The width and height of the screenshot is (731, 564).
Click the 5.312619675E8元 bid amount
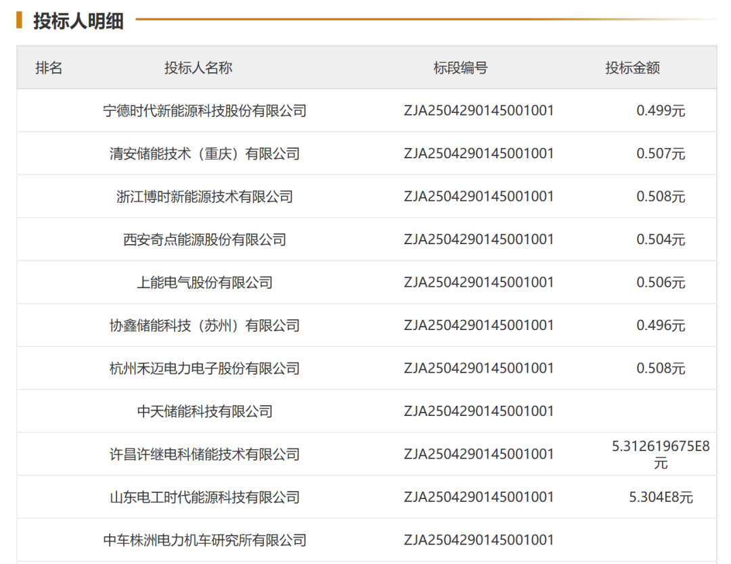coord(661,454)
